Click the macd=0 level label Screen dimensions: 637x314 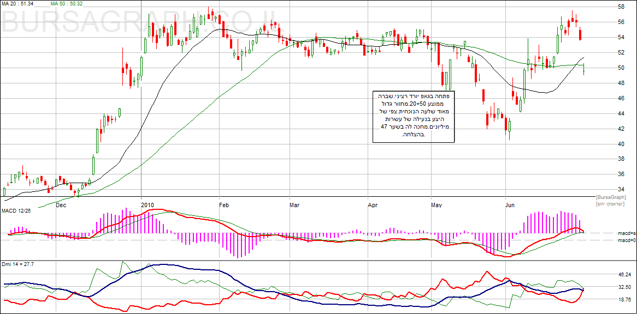coord(627,240)
